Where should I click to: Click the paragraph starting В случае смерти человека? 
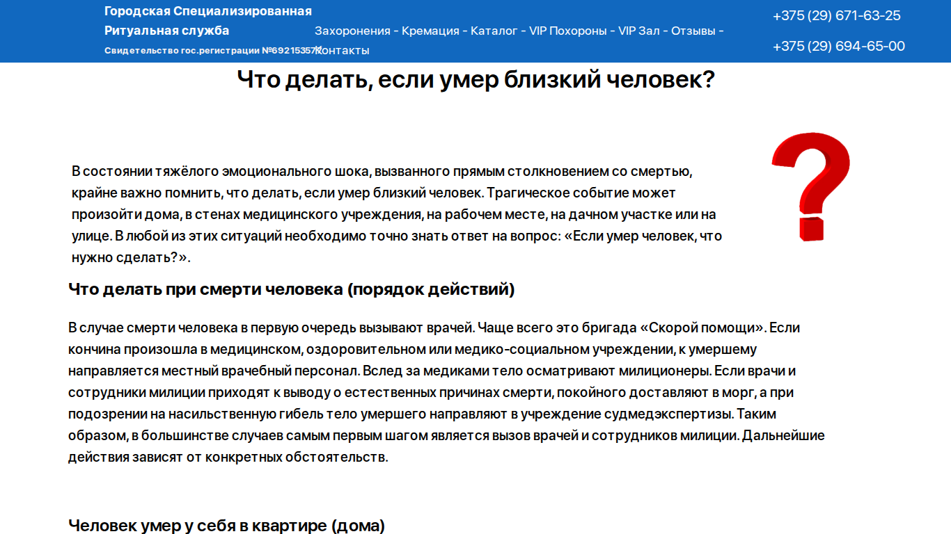446,392
